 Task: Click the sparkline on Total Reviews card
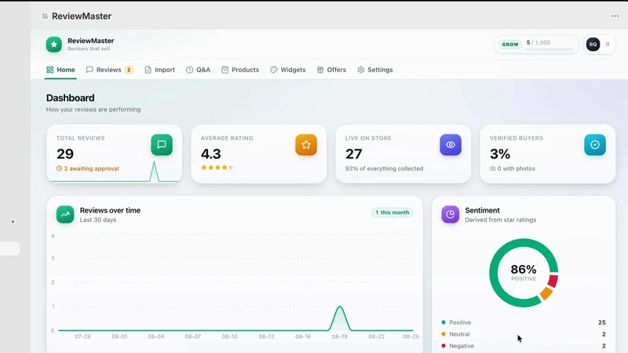(x=115, y=172)
